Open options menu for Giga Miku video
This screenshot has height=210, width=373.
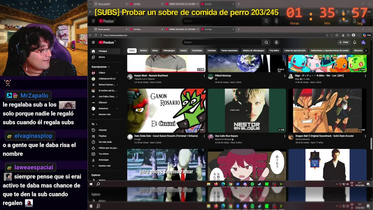tap(365, 76)
